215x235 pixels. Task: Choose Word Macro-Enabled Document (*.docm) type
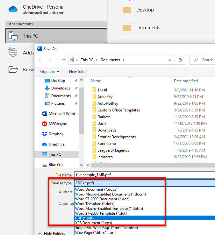[145, 194]
